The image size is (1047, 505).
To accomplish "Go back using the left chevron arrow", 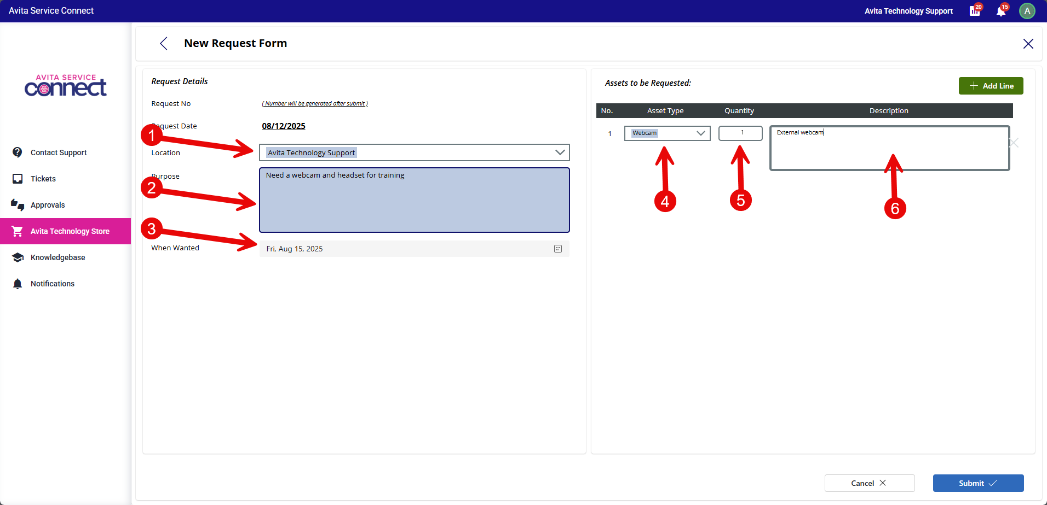I will click(x=163, y=44).
